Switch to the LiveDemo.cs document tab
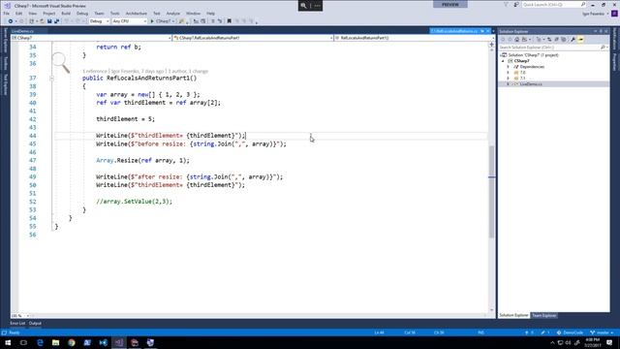The height and width of the screenshot is (349, 620). point(22,31)
